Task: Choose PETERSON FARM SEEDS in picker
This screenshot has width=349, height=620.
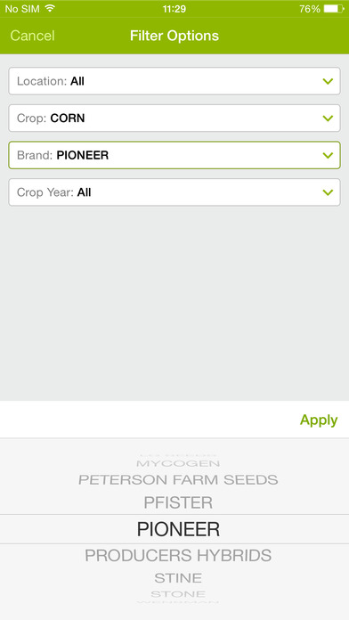Action: (x=178, y=480)
